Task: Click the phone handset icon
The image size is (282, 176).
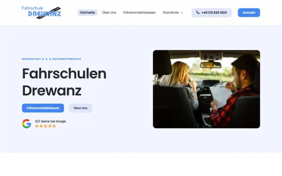Action: [x=198, y=12]
